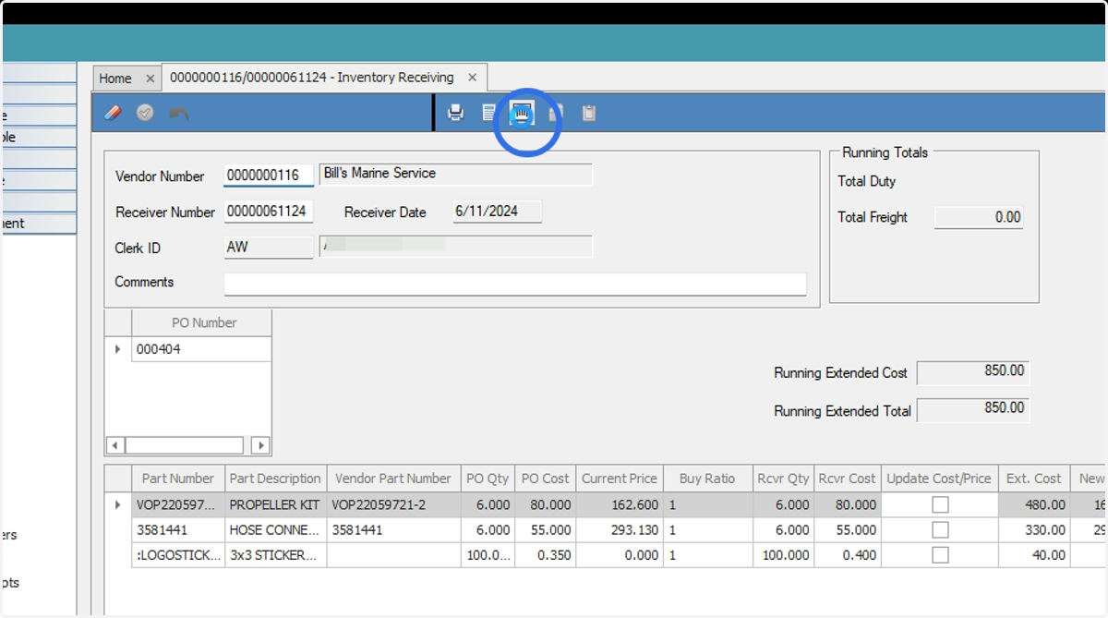Viewport: 1108px width, 618px height.
Task: Click the Ext. Cost column header
Action: 1034,479
